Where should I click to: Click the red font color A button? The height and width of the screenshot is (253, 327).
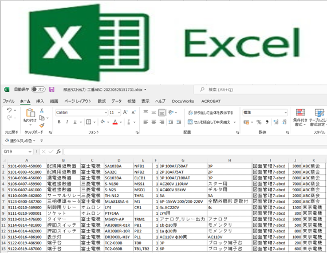coord(115,122)
